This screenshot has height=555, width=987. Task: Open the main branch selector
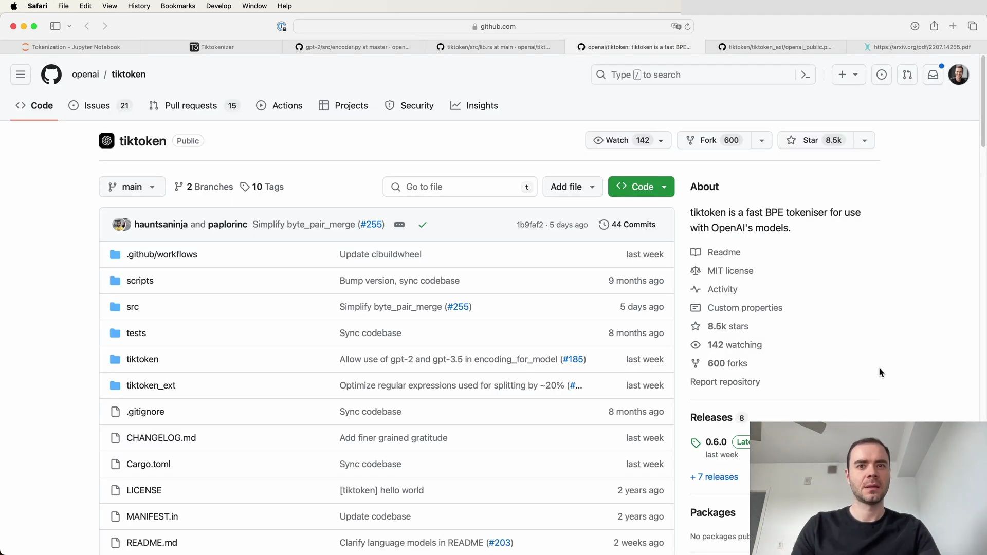132,187
